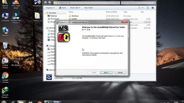Click the disabled Back button
The width and height of the screenshot is (184, 103).
click(x=94, y=72)
